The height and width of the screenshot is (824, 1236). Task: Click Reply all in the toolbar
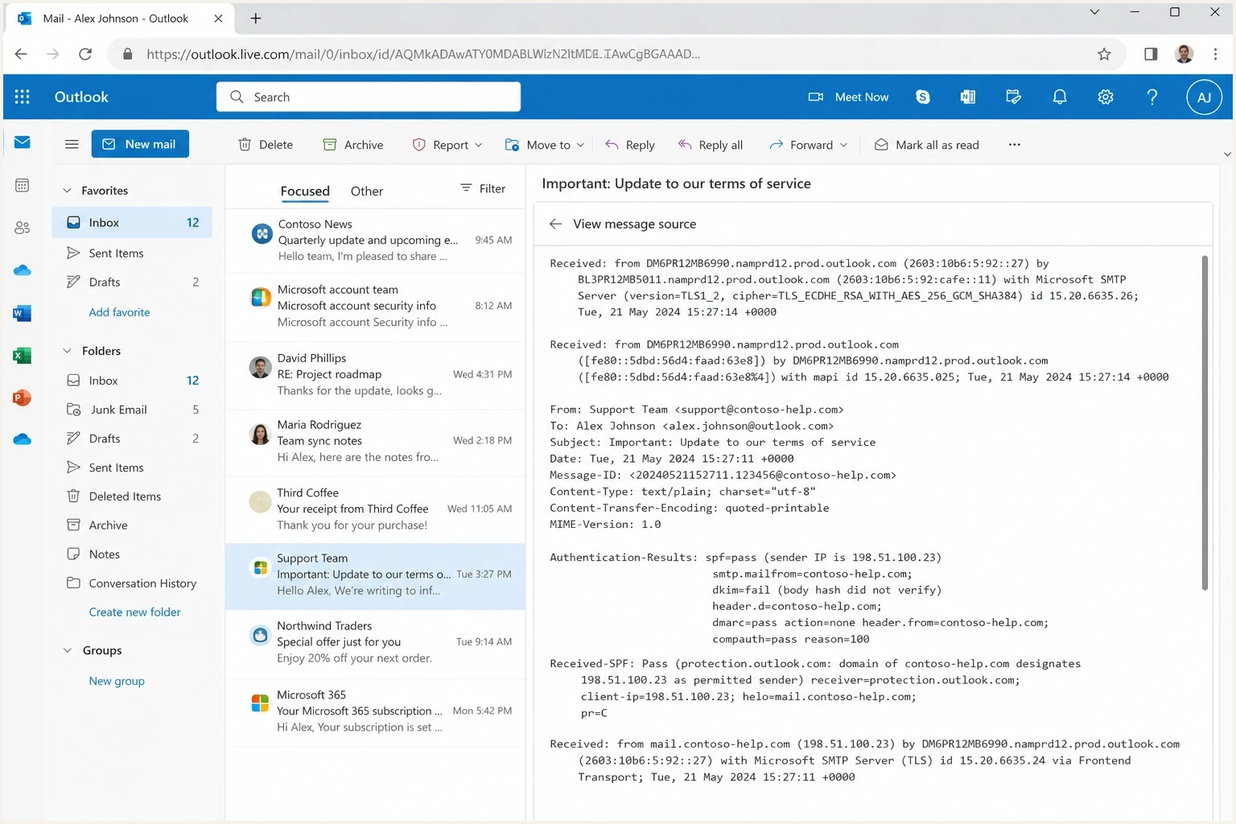[711, 145]
